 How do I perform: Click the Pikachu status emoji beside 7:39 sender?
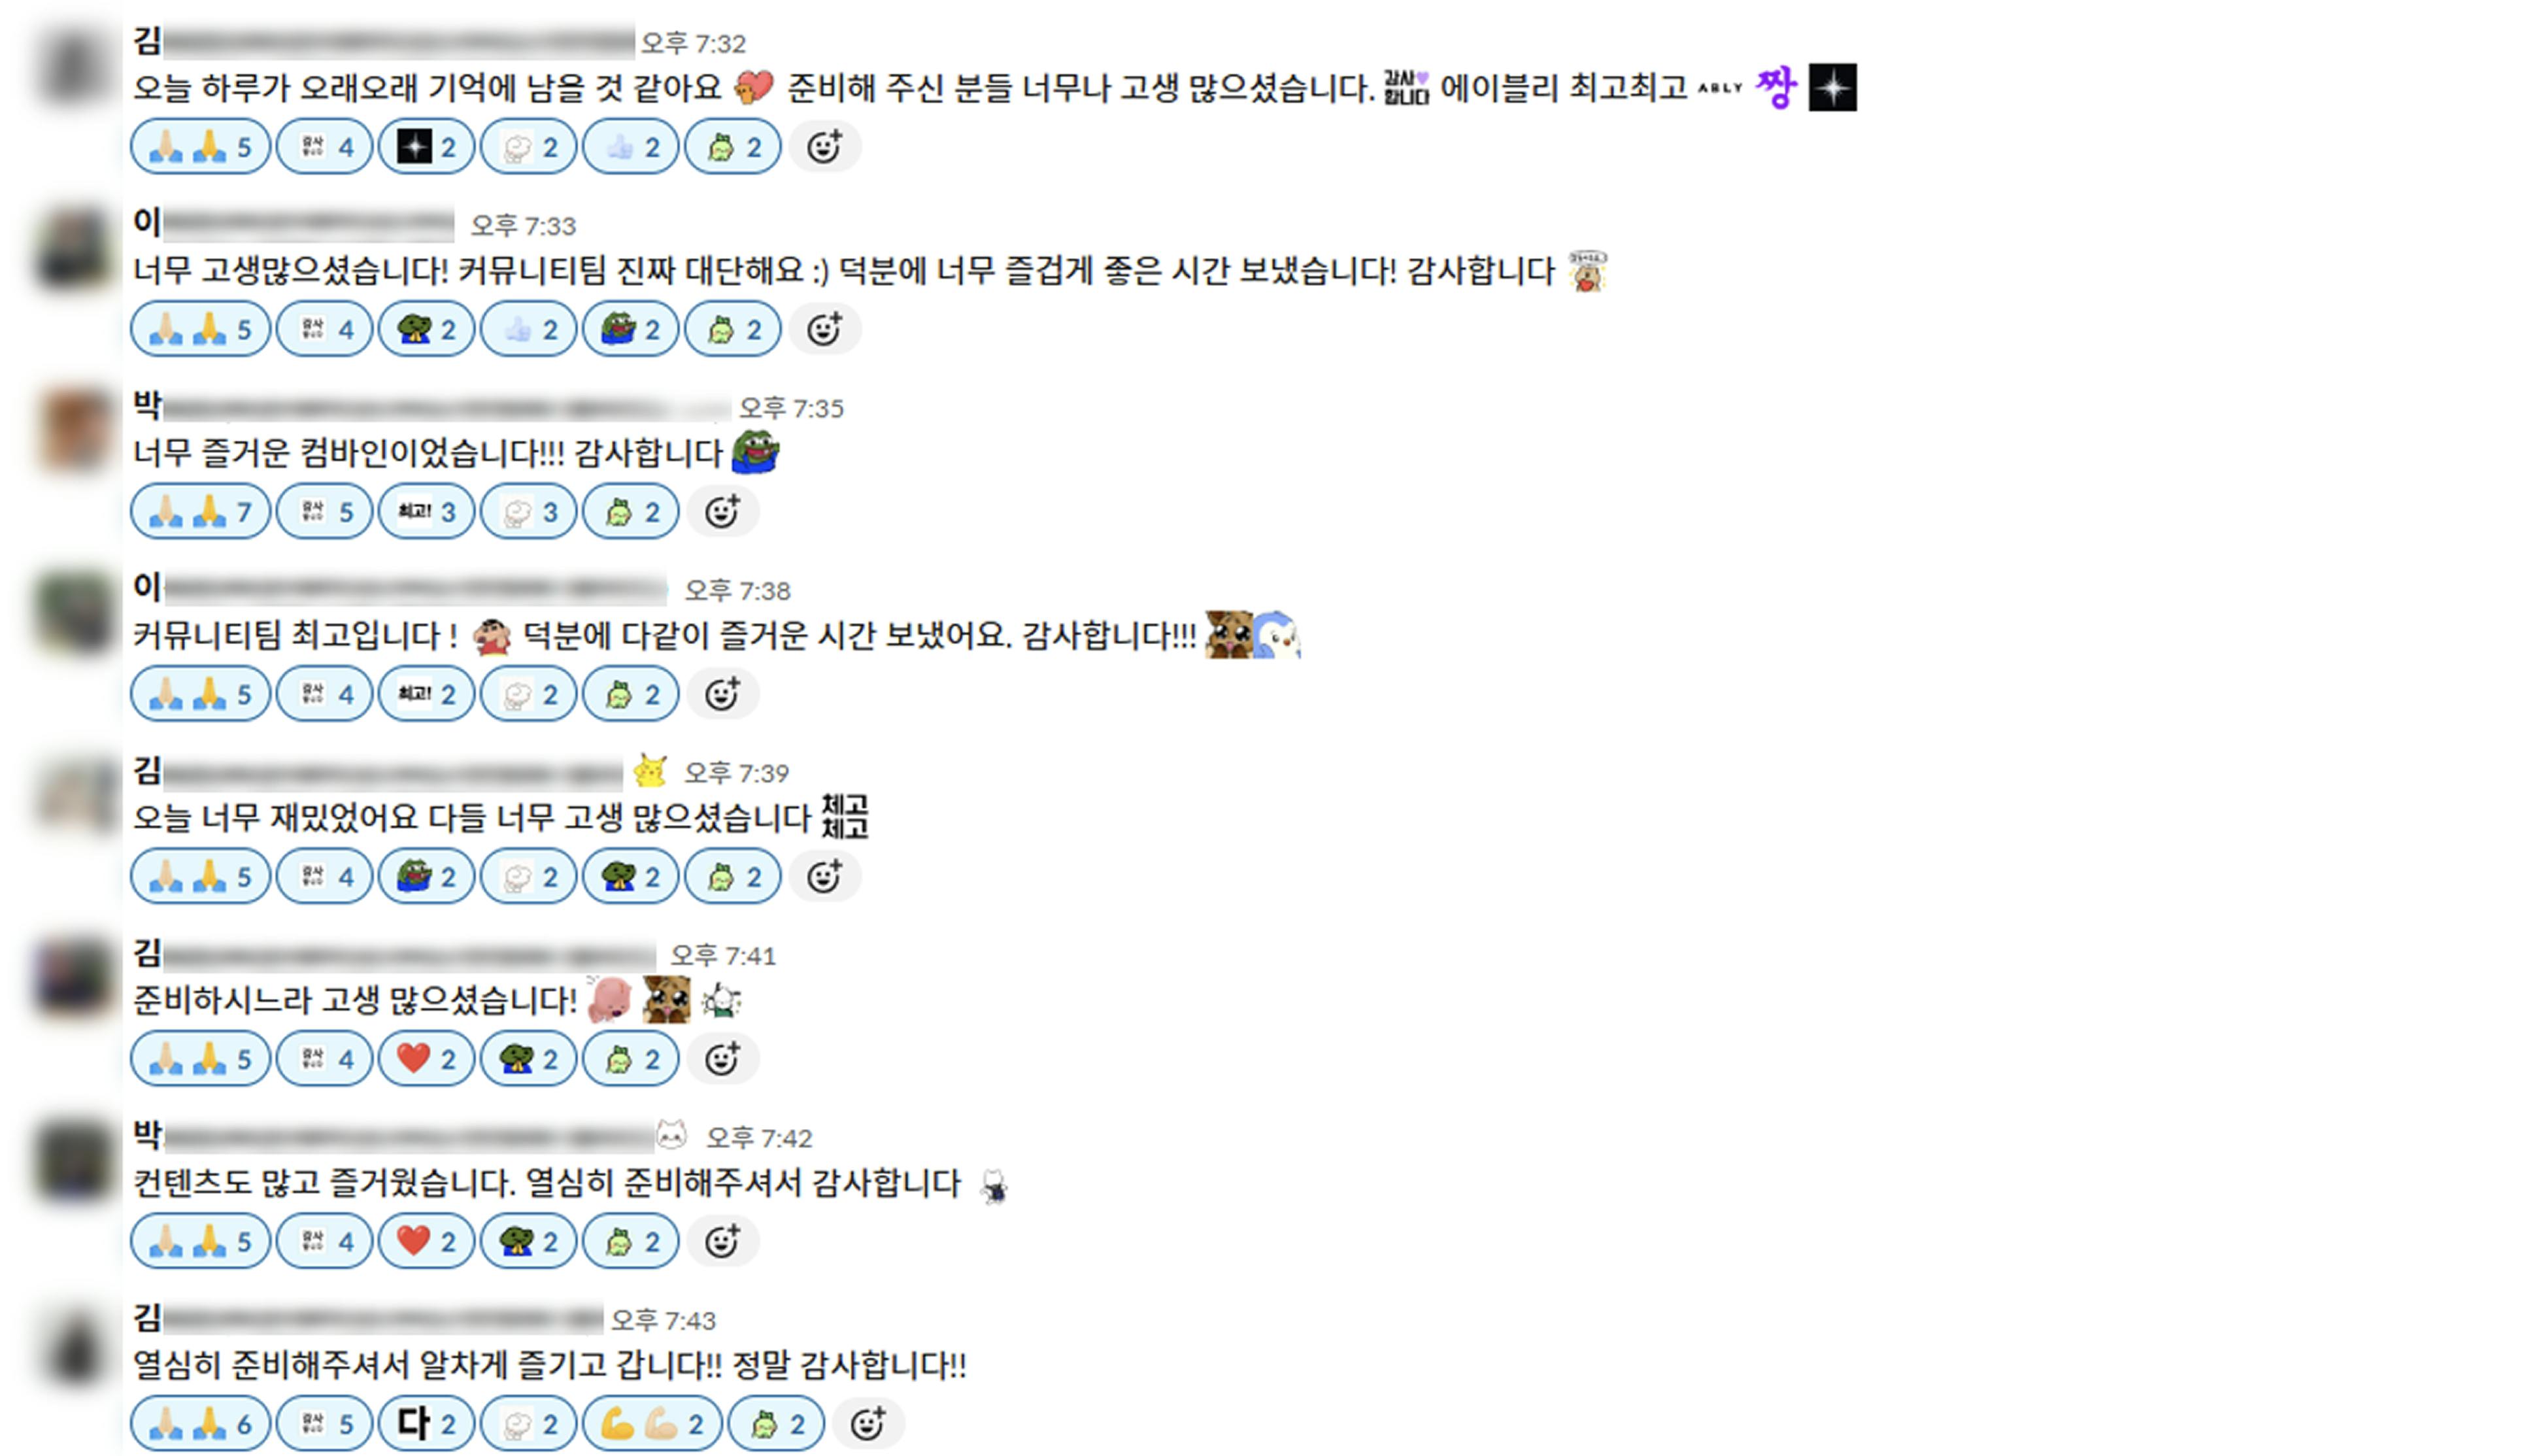(650, 771)
